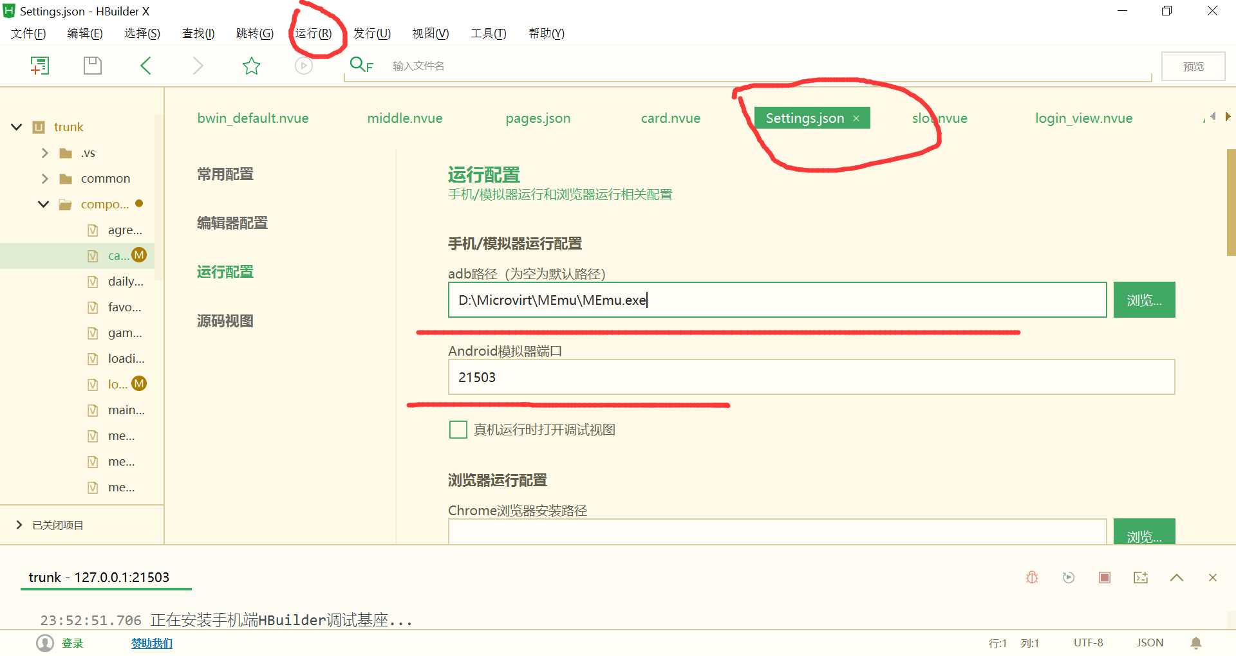Click the modified M badge on ca... file

pos(139,255)
